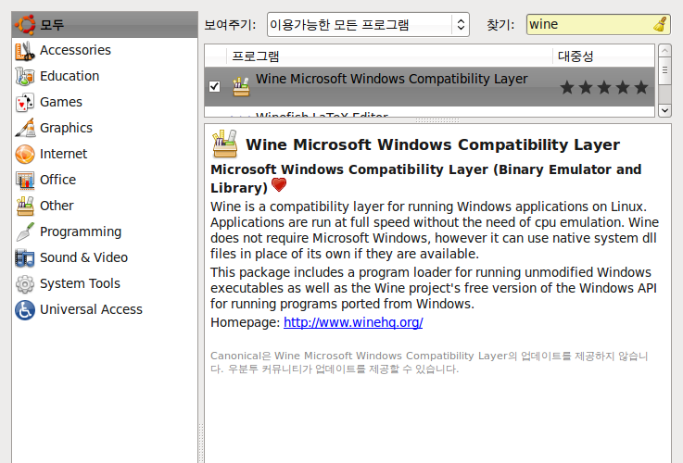
Task: Select the Sound & Video category label
Action: pos(83,257)
